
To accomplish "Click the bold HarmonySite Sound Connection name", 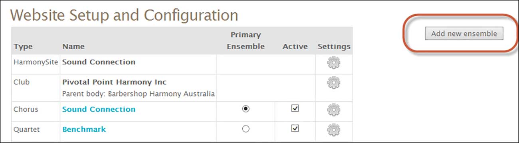I will click(x=99, y=62).
